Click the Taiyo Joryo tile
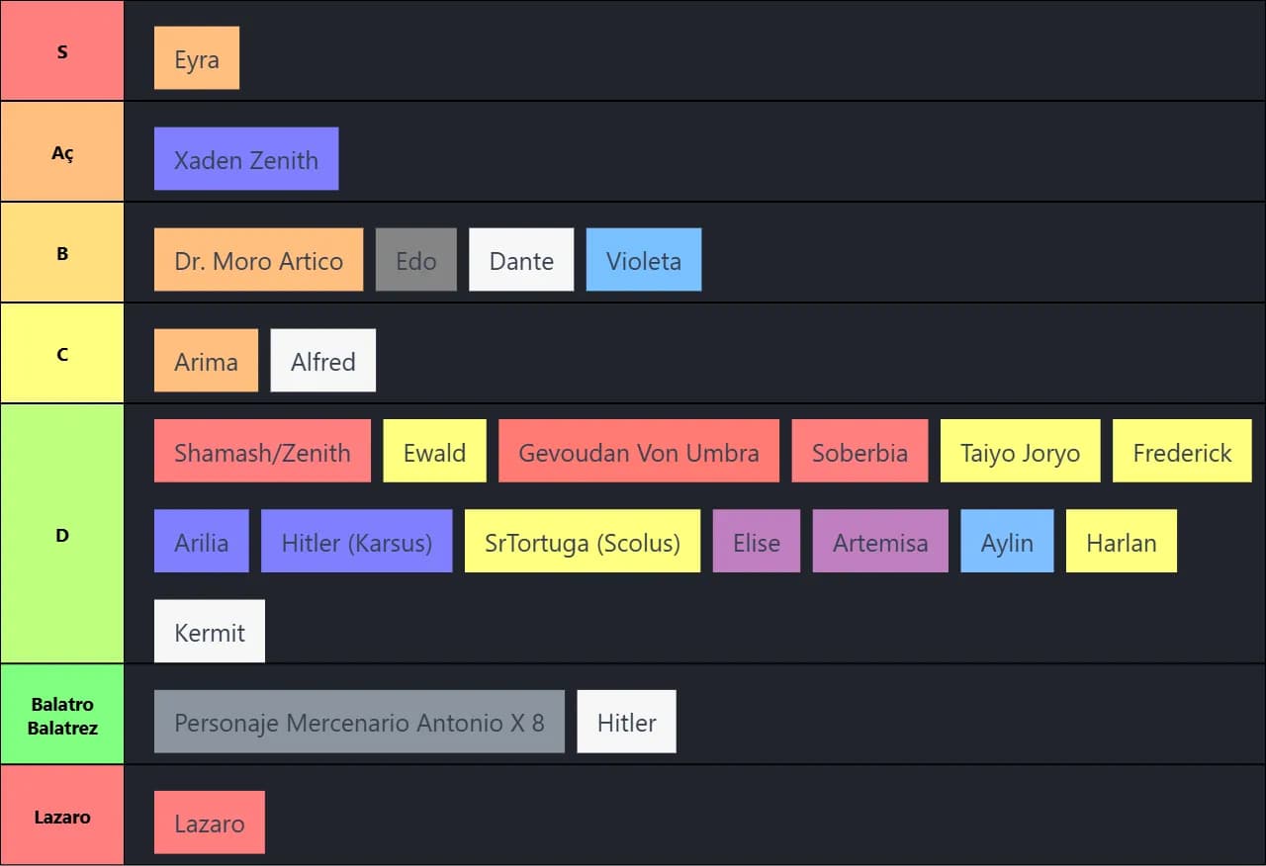 tap(1020, 452)
